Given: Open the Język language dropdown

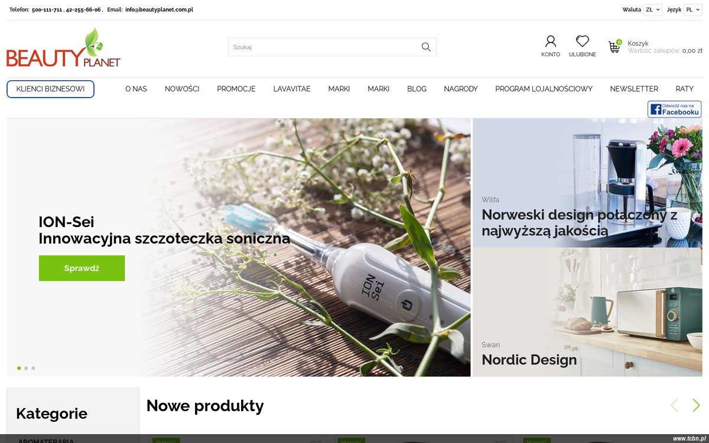Looking at the screenshot, I should tap(692, 9).
